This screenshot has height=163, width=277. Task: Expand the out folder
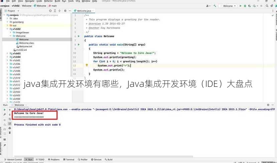(x=7, y=25)
